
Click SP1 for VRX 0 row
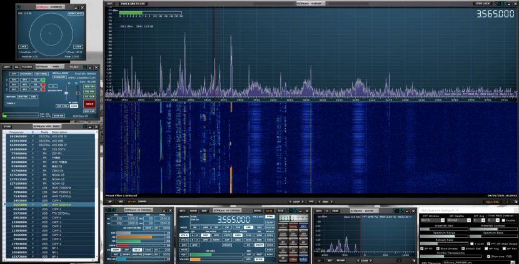click(x=14, y=80)
